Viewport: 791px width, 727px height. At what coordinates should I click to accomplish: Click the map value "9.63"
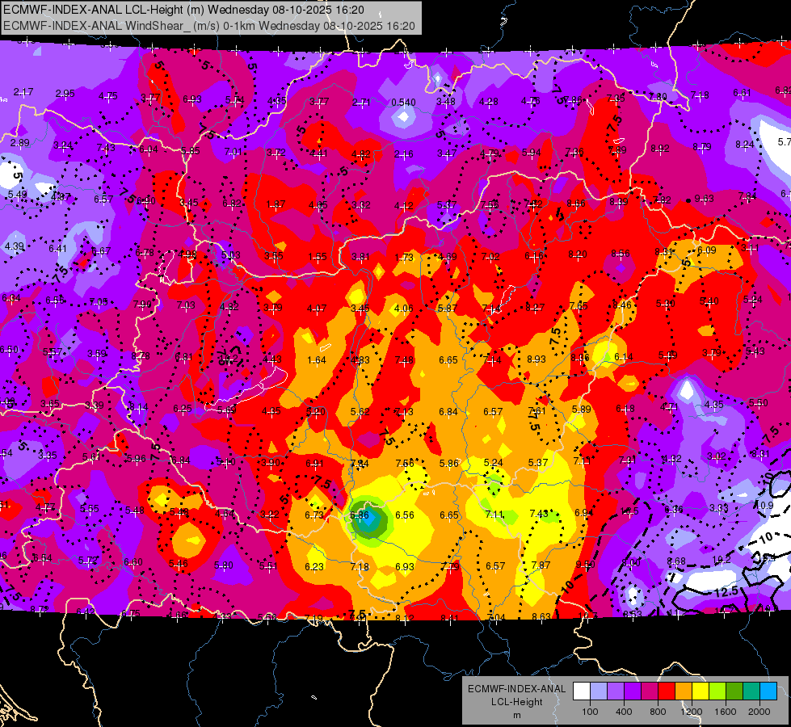704,198
